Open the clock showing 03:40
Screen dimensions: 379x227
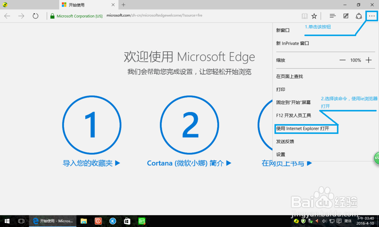365,221
